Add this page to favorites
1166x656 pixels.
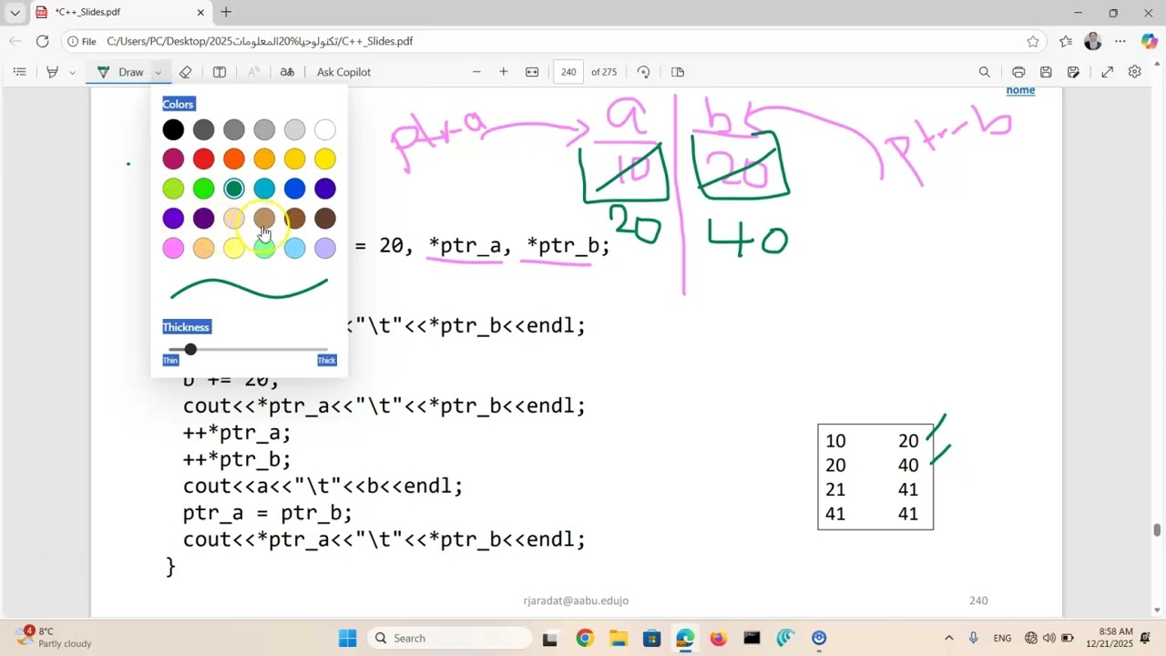pos(1032,41)
